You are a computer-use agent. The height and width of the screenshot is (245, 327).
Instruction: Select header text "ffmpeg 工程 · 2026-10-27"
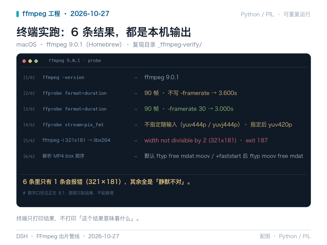[x=66, y=14]
